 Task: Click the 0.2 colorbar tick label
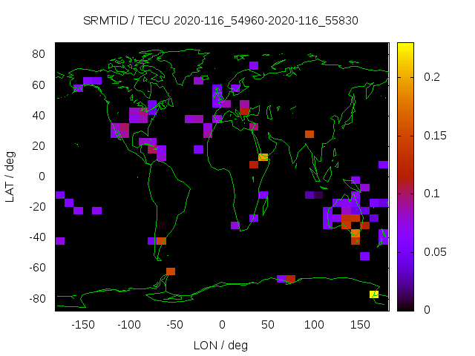point(430,77)
